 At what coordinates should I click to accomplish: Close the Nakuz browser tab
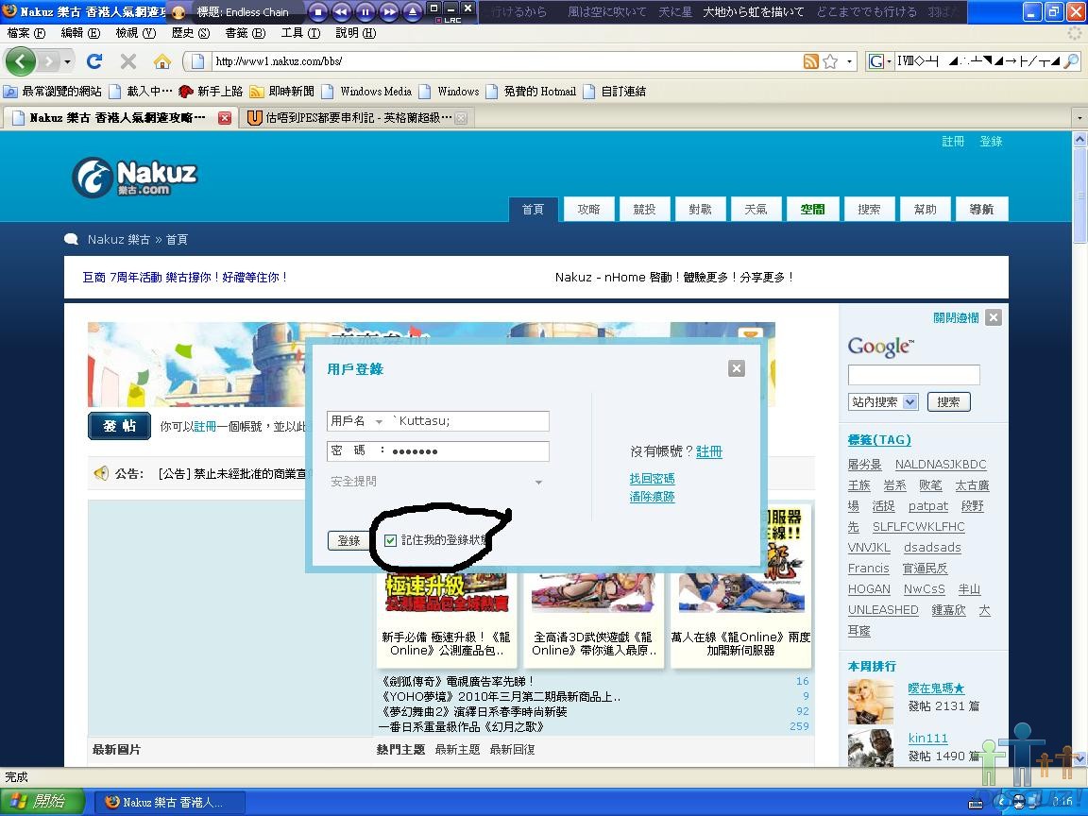224,118
